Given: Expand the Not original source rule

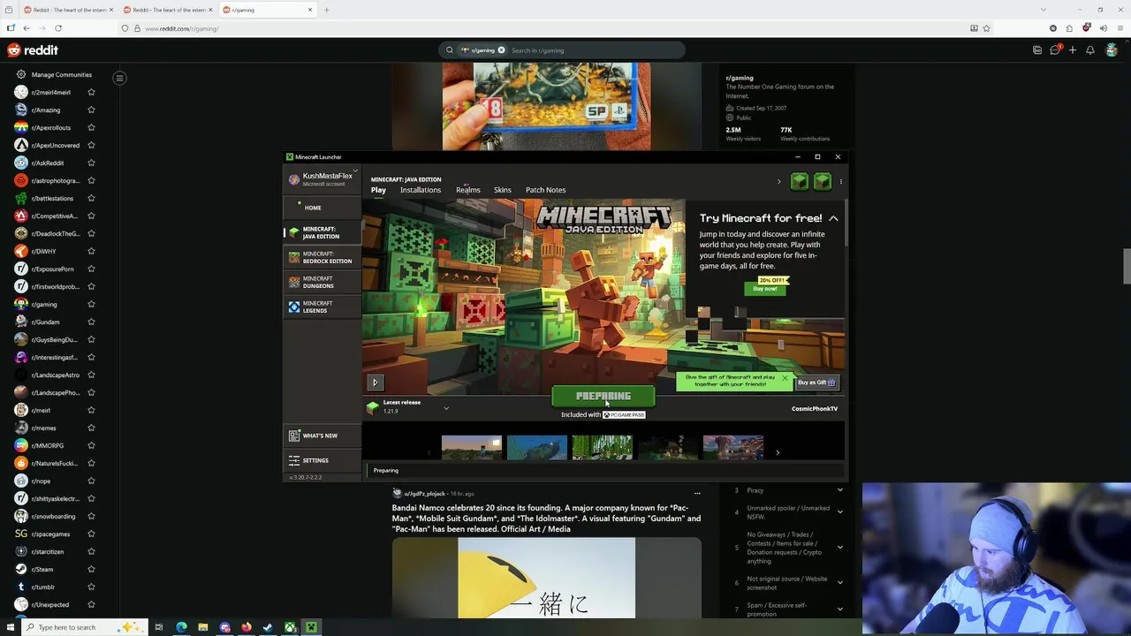Looking at the screenshot, I should (x=840, y=582).
